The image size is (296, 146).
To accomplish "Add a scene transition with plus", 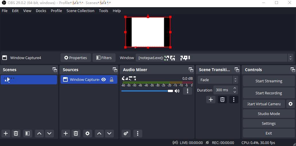I will coord(211,100).
